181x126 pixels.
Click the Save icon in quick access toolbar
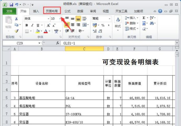[x=11, y=5]
